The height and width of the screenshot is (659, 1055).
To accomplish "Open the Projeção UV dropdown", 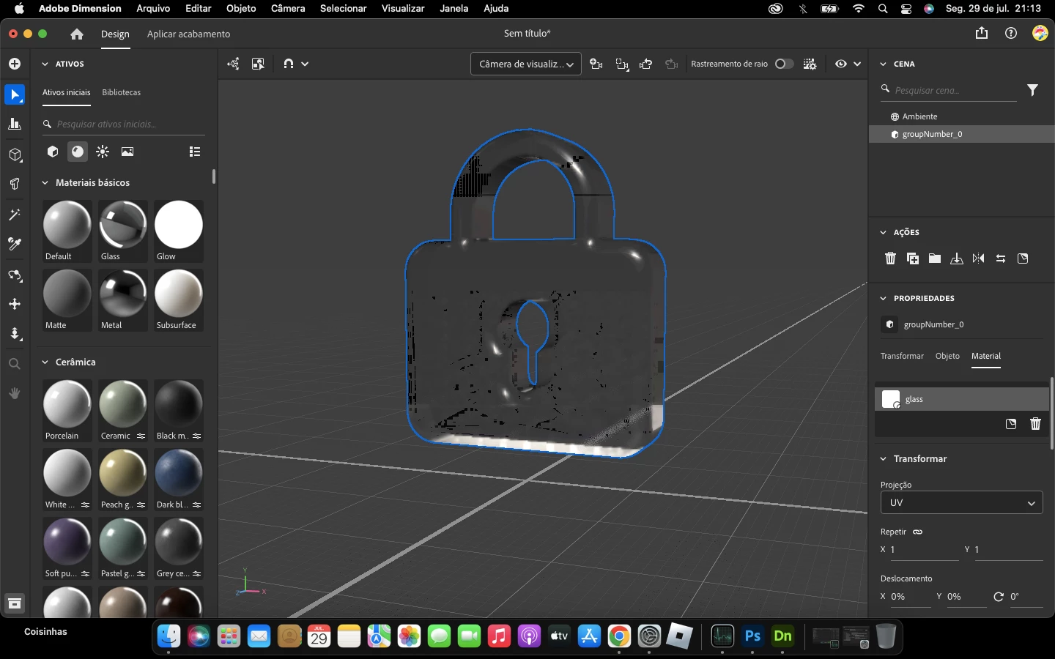I will (x=961, y=503).
